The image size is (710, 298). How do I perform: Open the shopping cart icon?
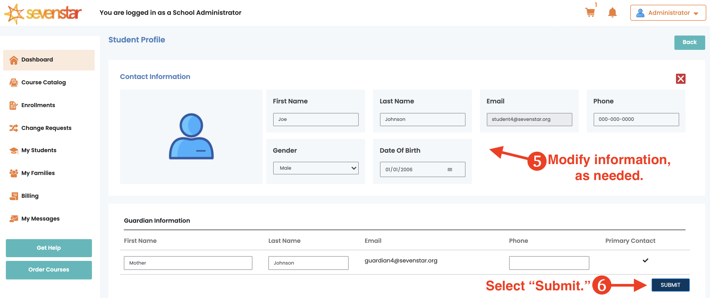click(590, 12)
